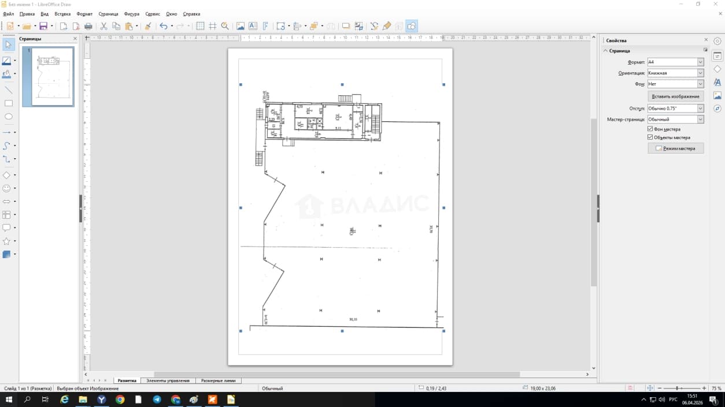Choose the Connector tool
The height and width of the screenshot is (407, 725).
(x=7, y=159)
